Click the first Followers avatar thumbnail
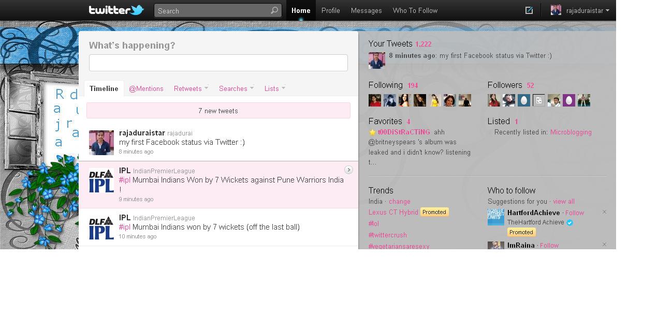 tap(494, 100)
